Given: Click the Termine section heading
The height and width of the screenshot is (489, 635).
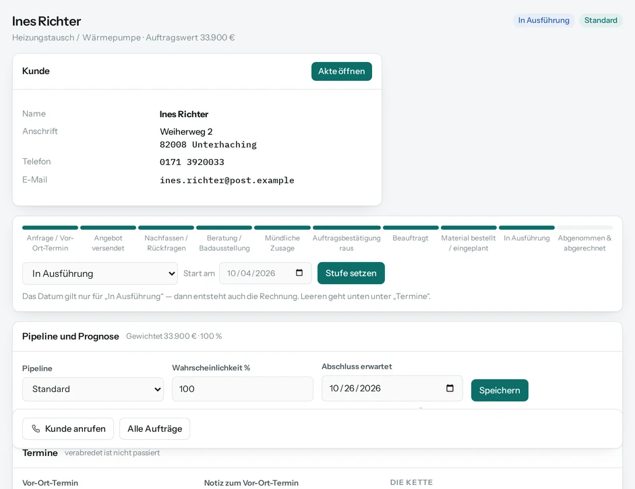Looking at the screenshot, I should (40, 453).
